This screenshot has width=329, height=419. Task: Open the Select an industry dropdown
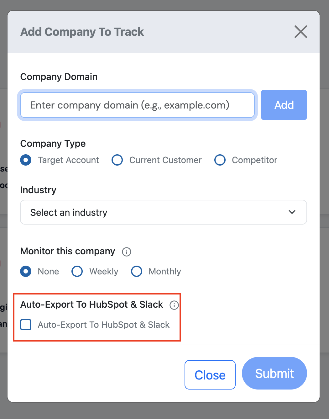pyautogui.click(x=163, y=212)
